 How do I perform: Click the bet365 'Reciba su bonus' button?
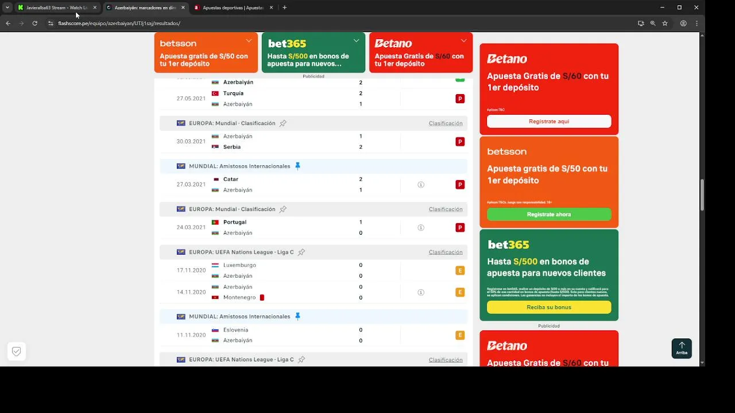click(549, 307)
